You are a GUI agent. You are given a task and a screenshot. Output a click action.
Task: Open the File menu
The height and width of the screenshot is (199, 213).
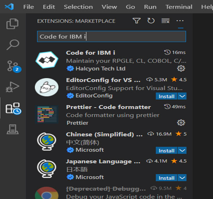coord(29,7)
